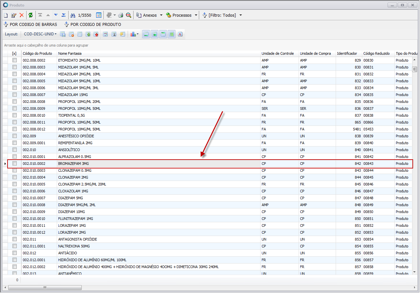Open the COD-DESC-UNID layout dropdown
This screenshot has width=420, height=293.
pos(40,34)
